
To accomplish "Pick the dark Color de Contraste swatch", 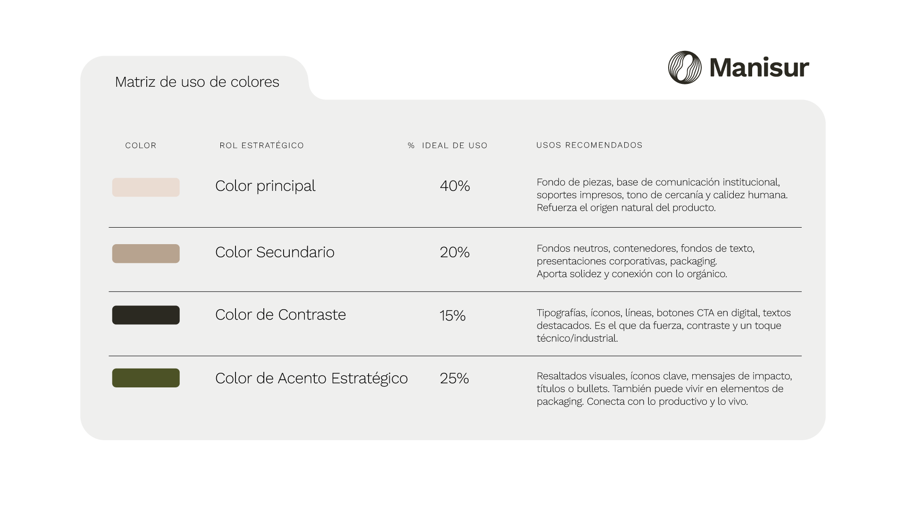I will (x=146, y=315).
